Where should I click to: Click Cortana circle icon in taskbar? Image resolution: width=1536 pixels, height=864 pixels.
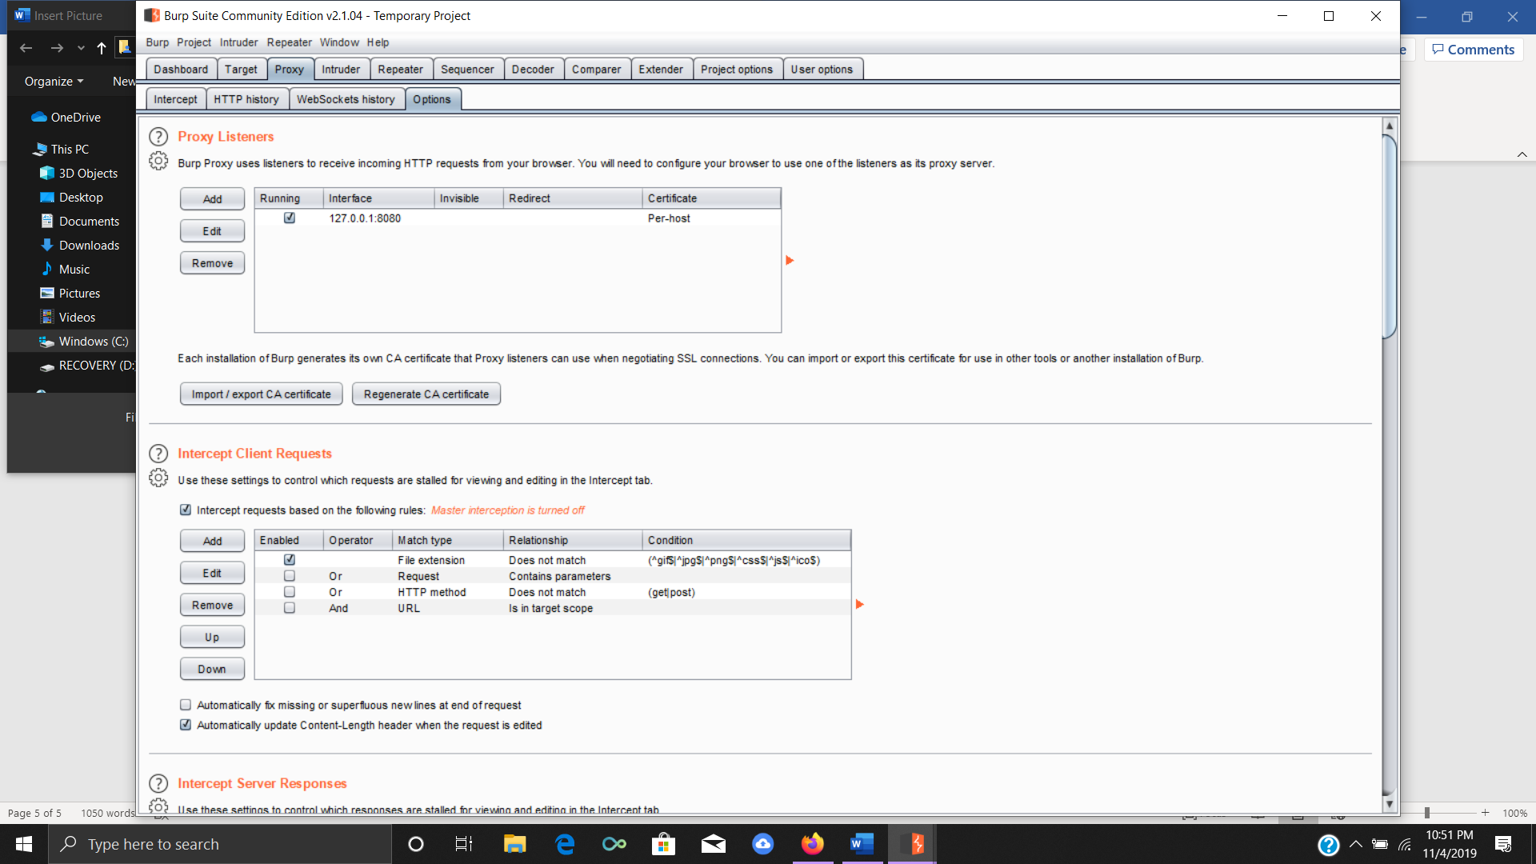415,844
